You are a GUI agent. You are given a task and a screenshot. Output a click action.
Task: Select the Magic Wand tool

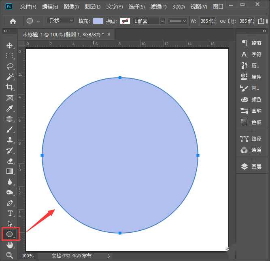[10, 77]
